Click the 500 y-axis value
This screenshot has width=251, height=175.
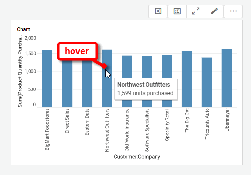pyautogui.click(x=32, y=89)
